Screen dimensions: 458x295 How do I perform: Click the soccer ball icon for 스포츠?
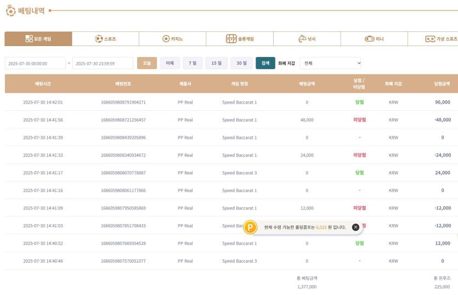tap(99, 39)
